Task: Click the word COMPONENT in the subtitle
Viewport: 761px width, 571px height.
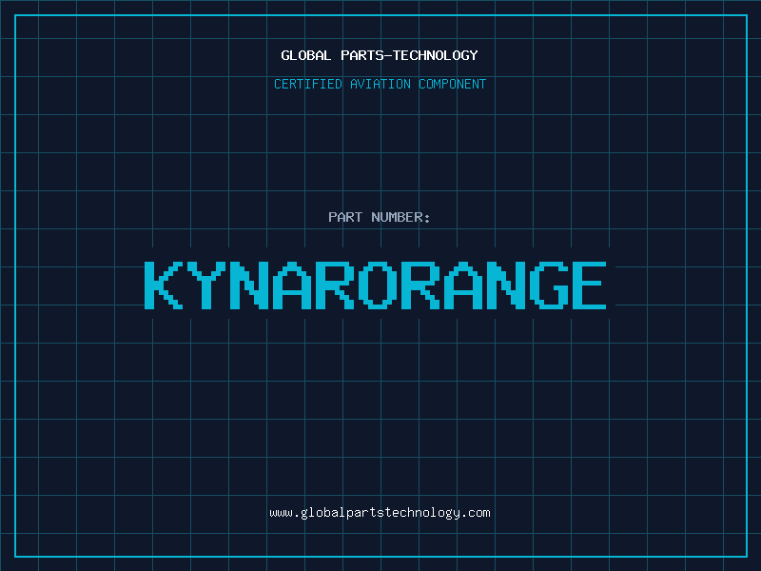Action: (453, 84)
